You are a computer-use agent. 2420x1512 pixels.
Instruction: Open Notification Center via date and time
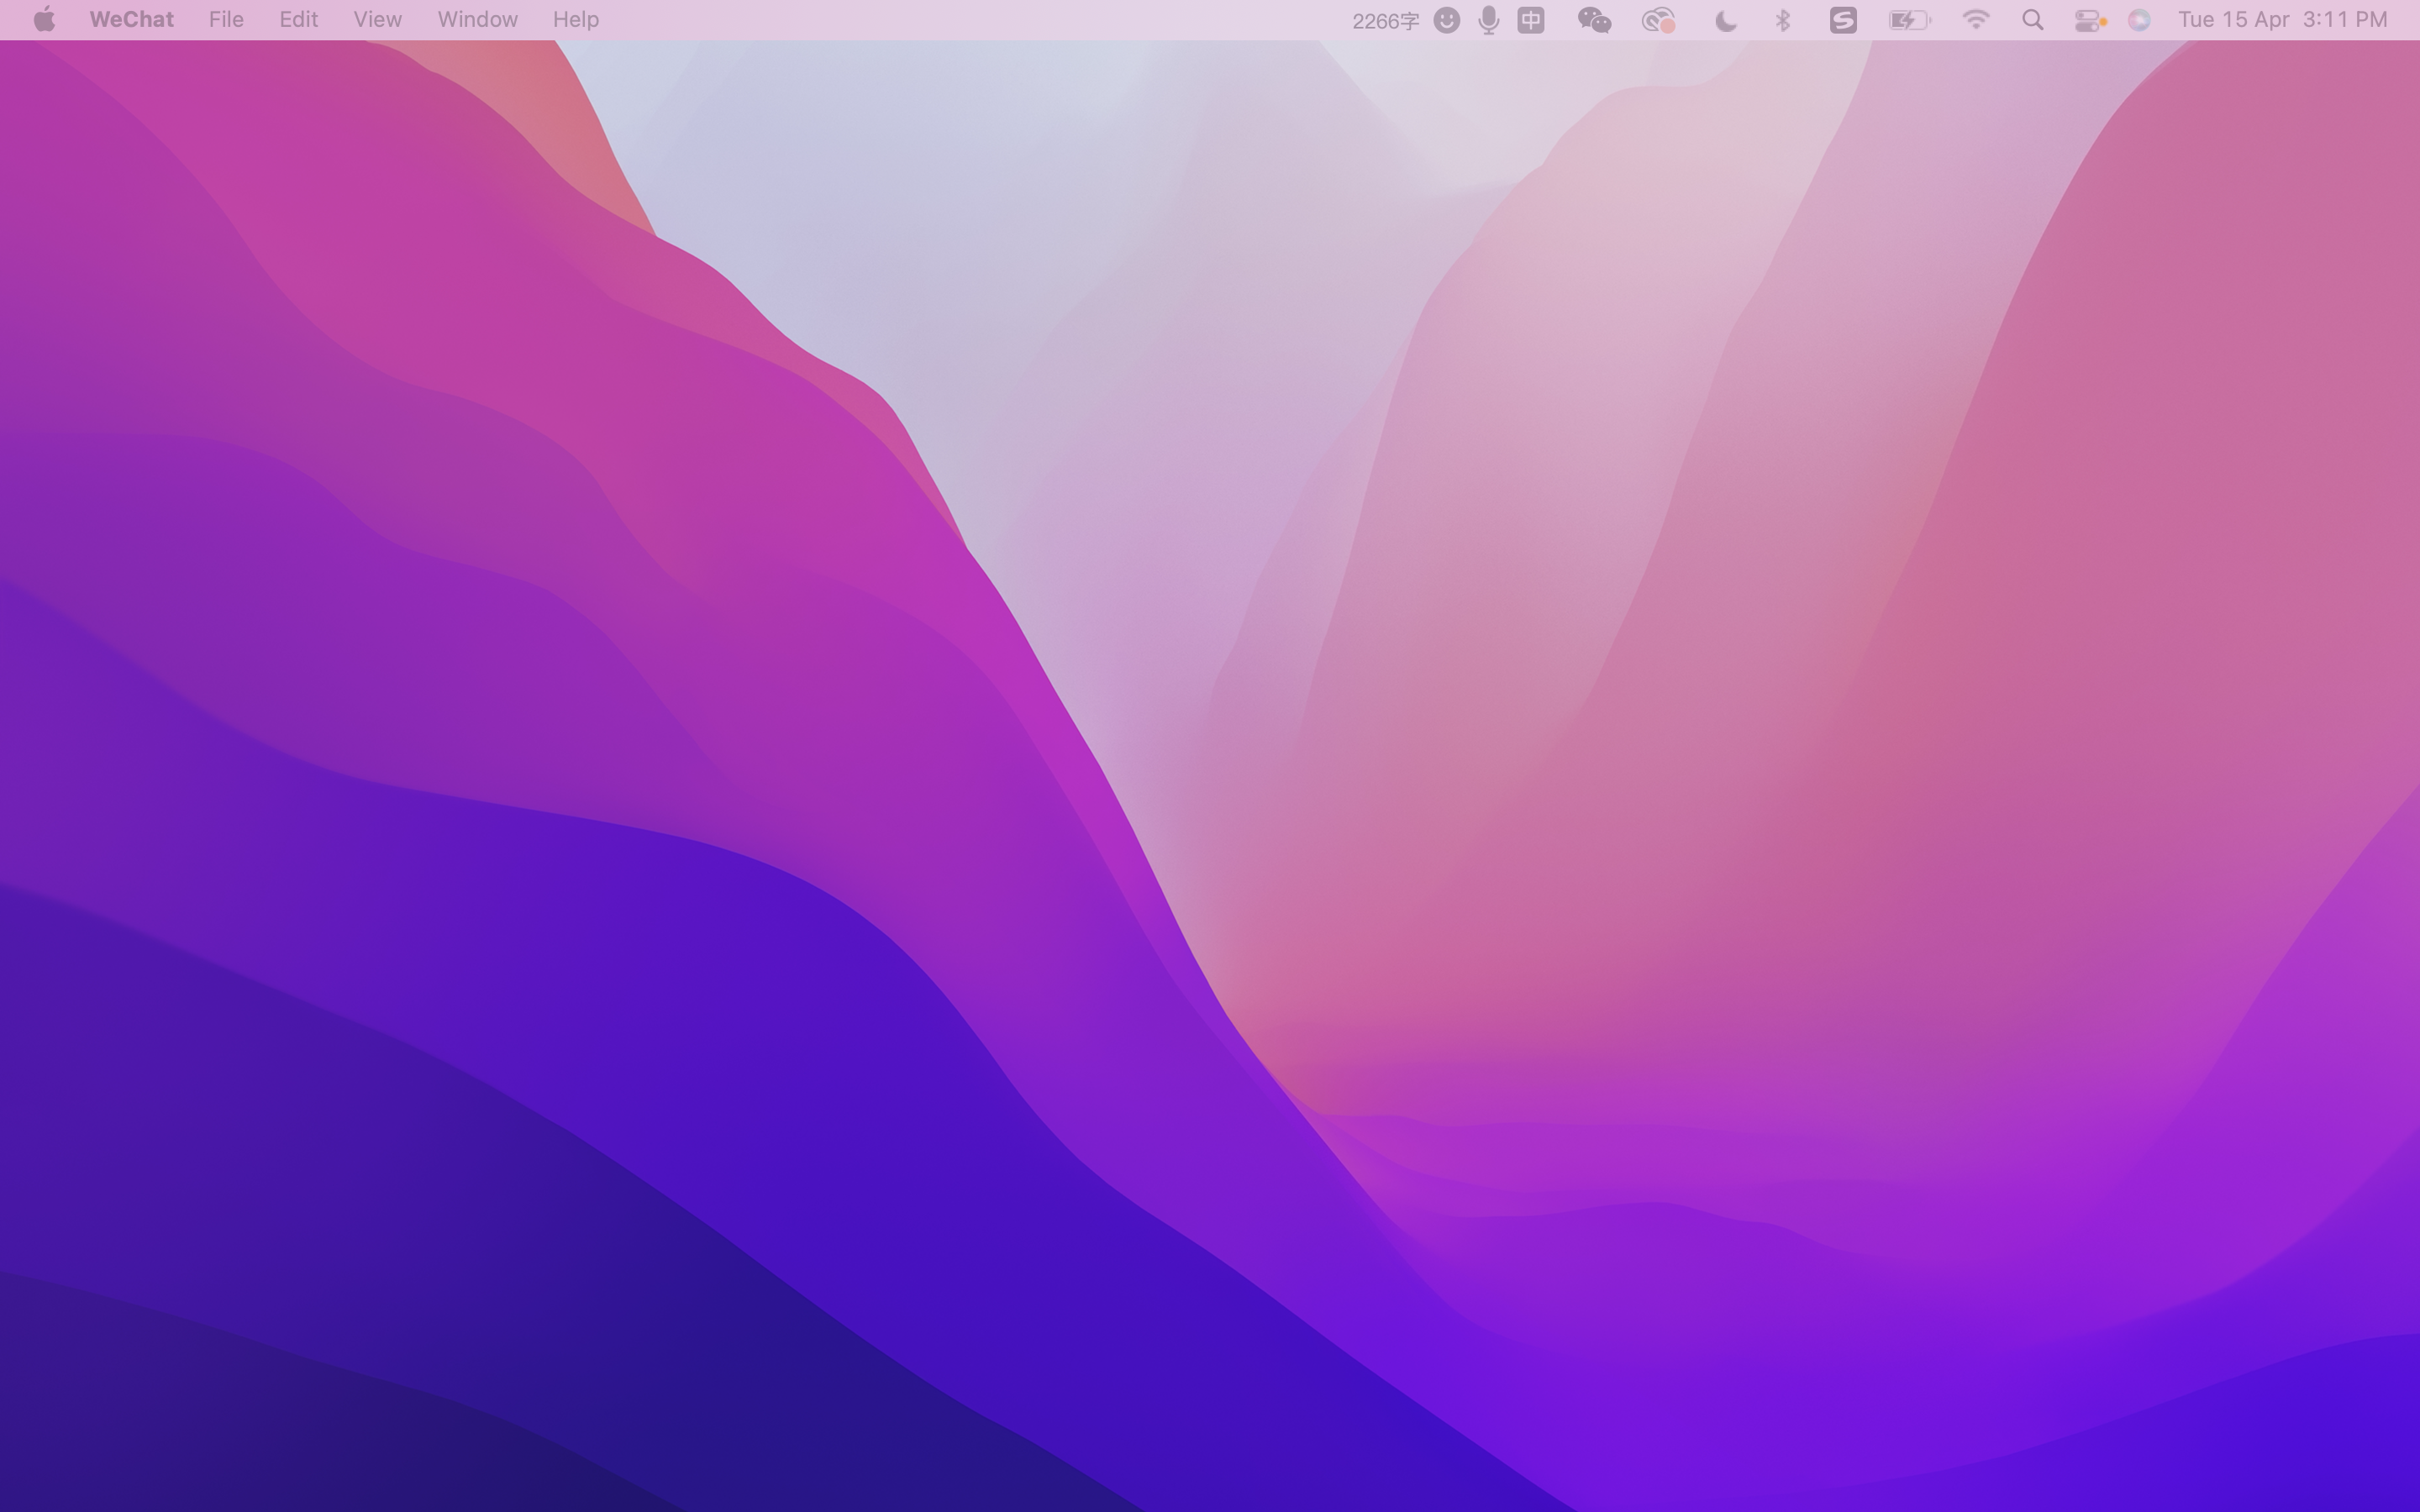coord(2282,20)
